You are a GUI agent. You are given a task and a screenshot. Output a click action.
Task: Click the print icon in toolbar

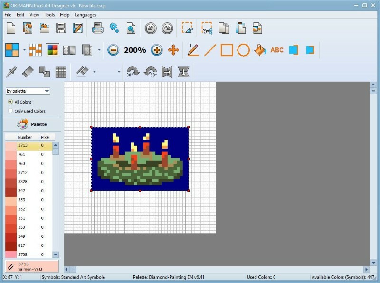click(x=98, y=28)
